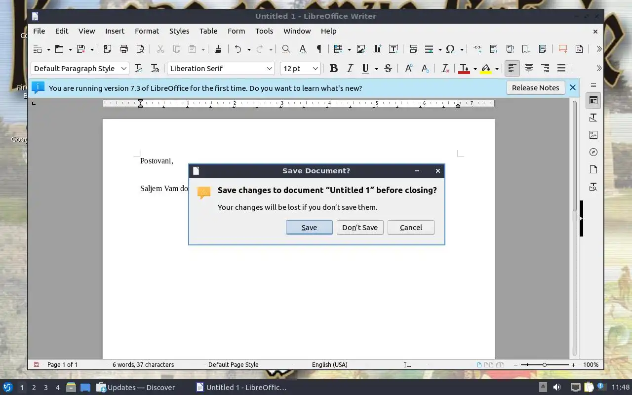Click the Insert Chart icon
632x395 pixels.
(377, 49)
